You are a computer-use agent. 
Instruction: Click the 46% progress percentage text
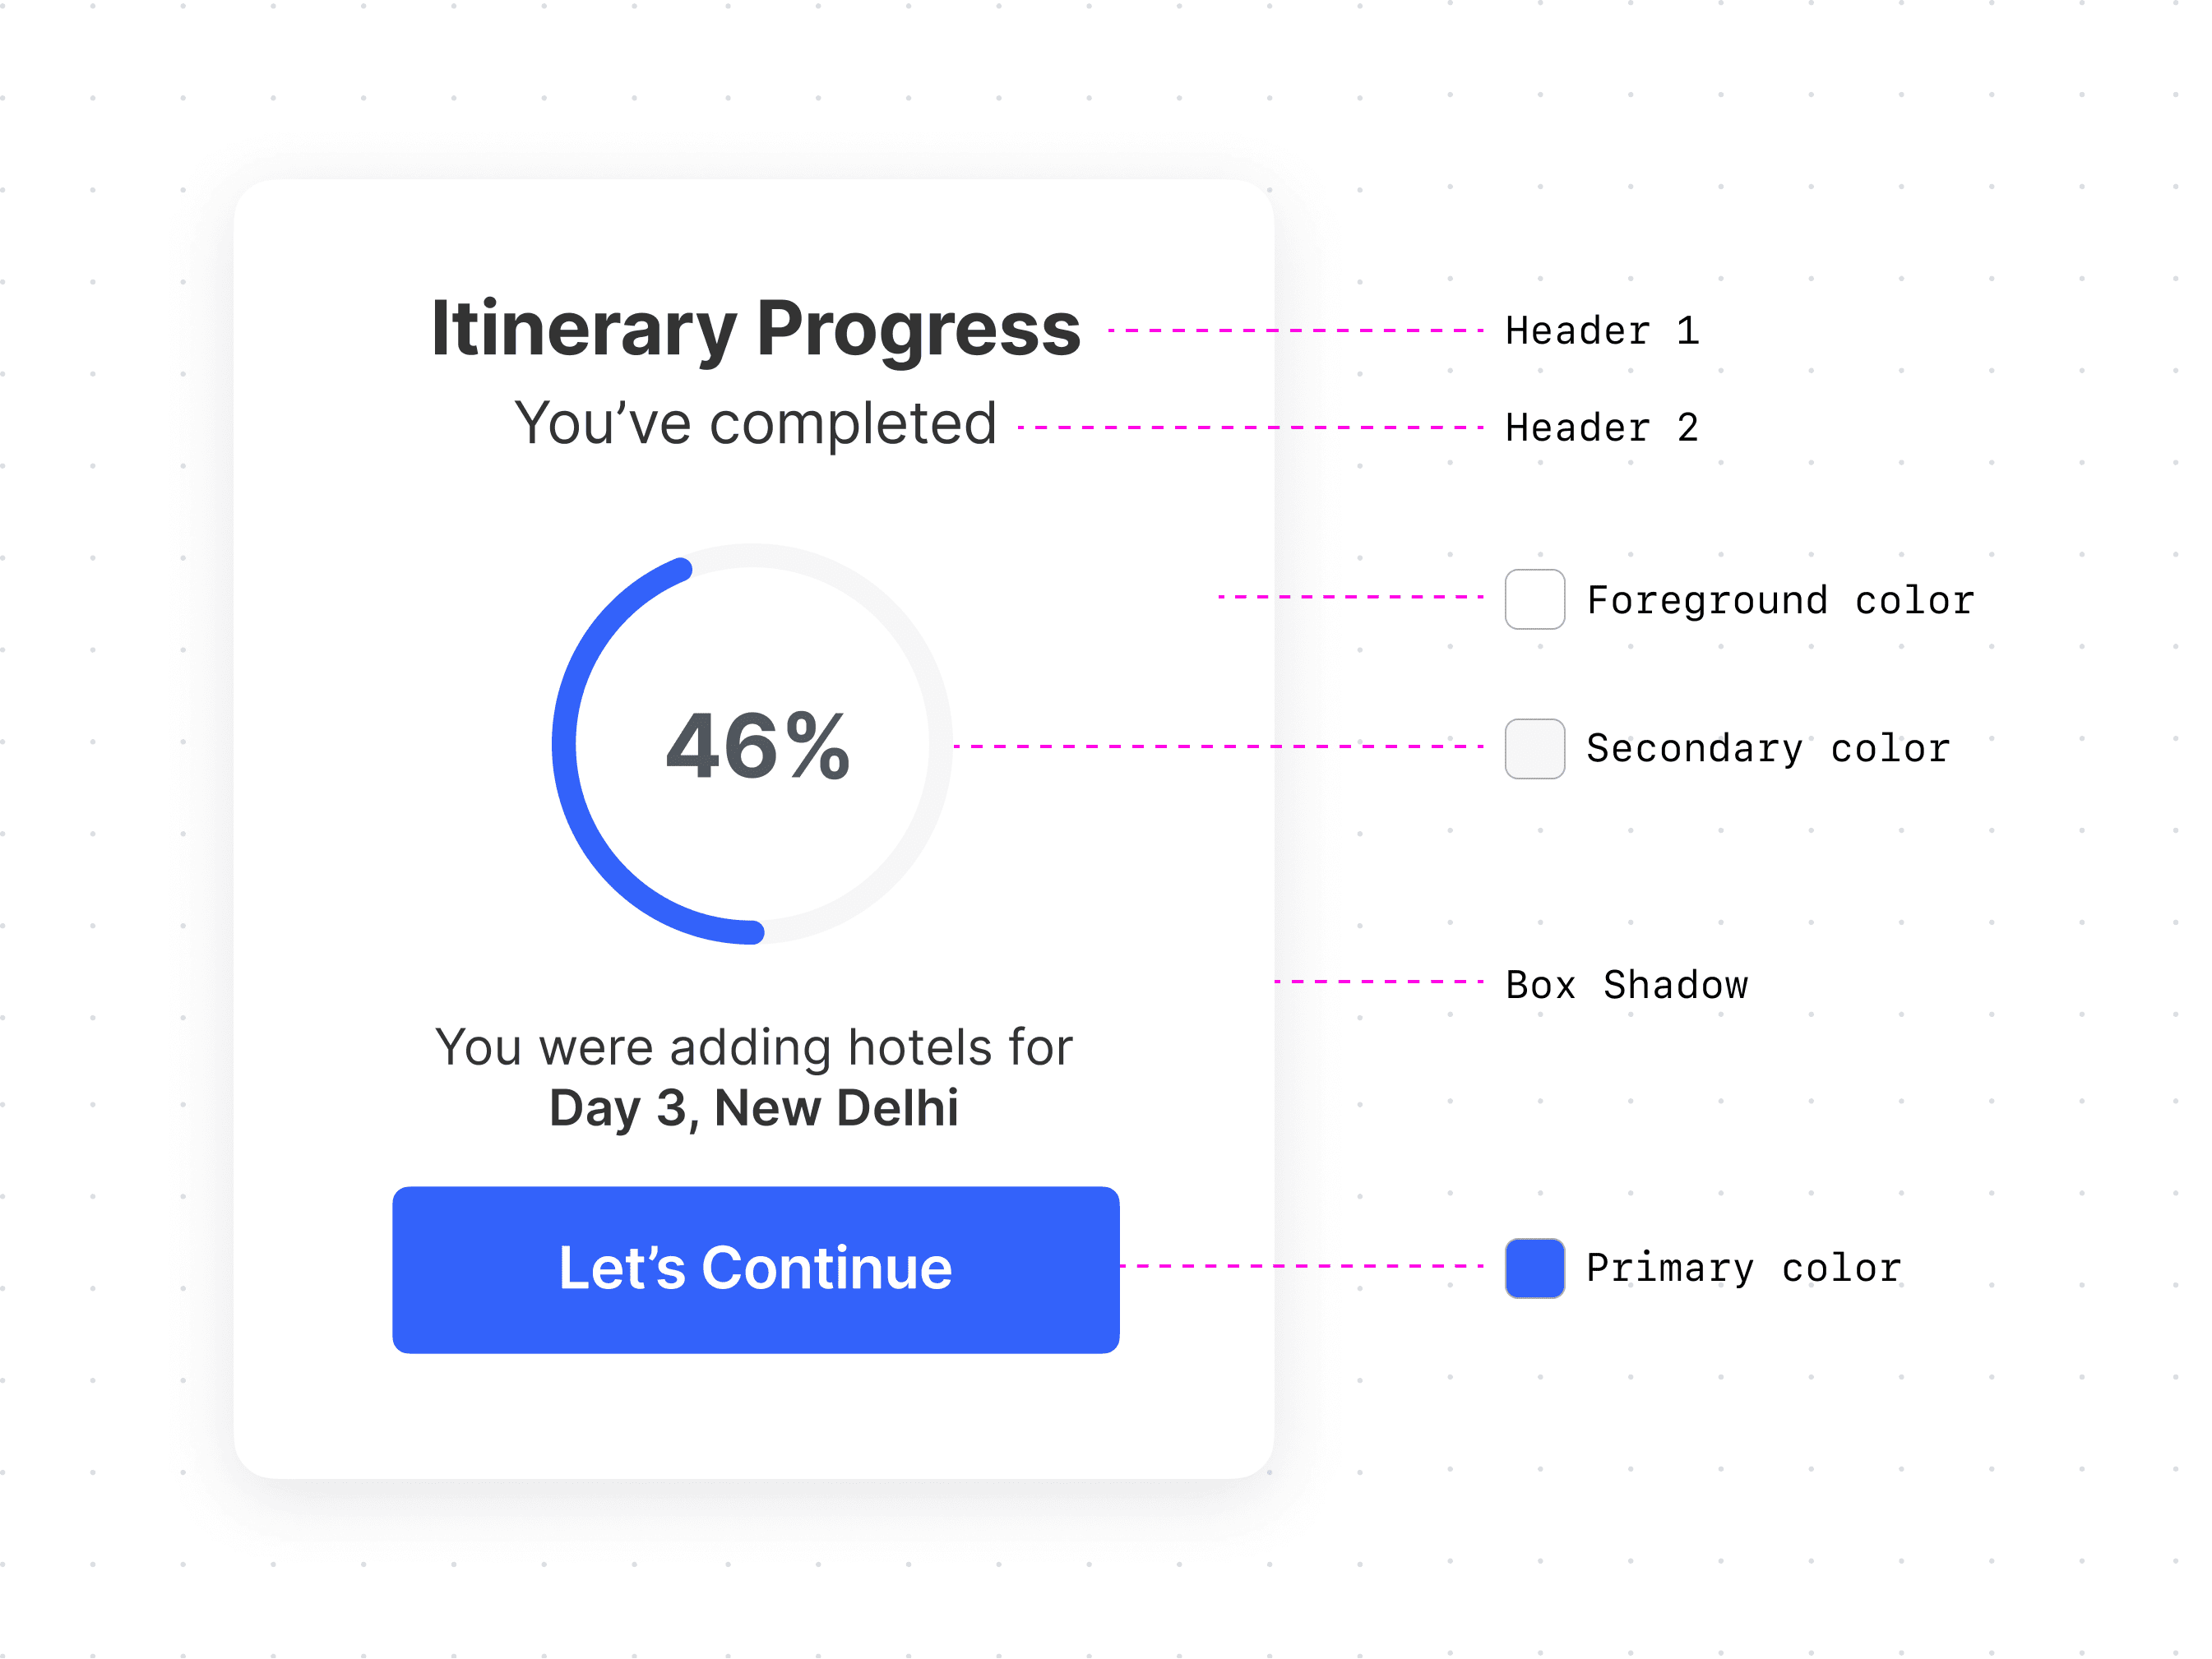(x=757, y=746)
